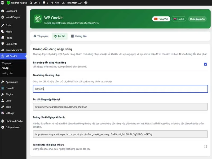Click the Plugins plug icon
Image resolution: width=212 pixels, height=159 pixels.
pos(3,94)
